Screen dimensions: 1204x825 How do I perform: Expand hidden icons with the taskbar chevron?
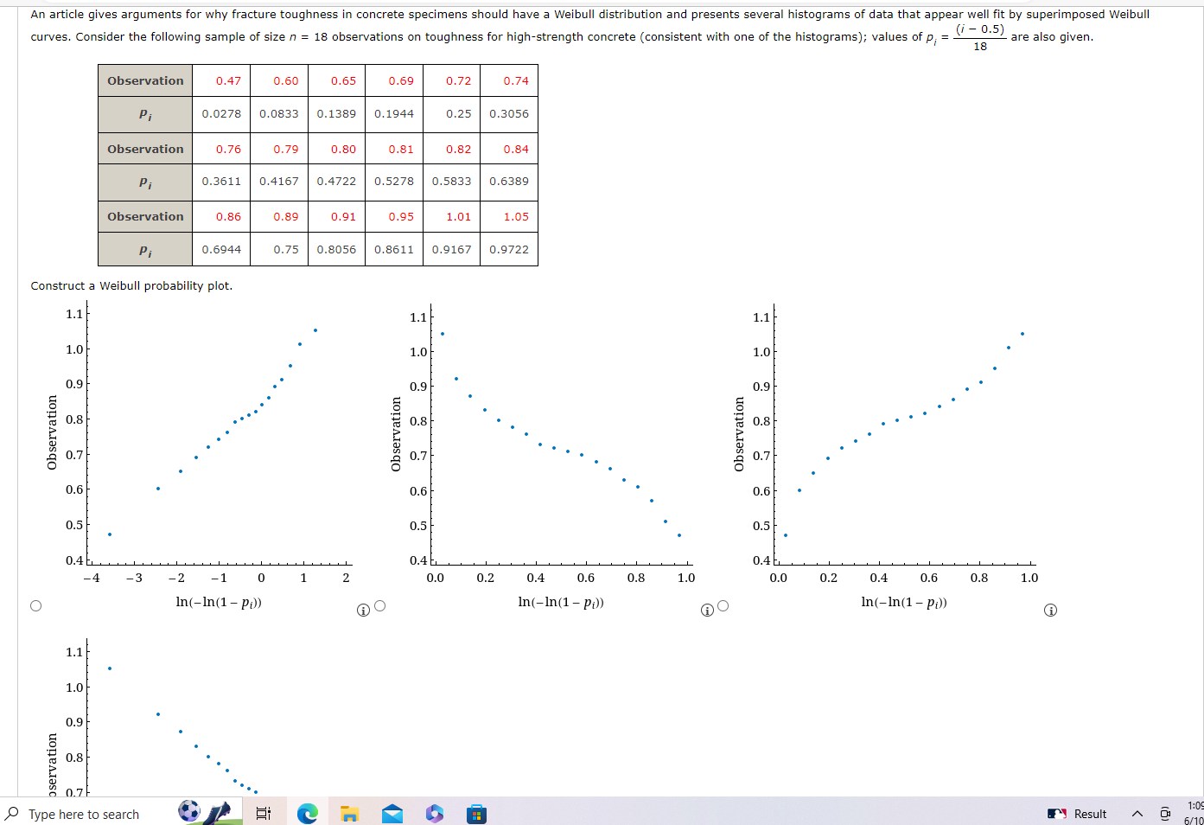pos(1137,814)
